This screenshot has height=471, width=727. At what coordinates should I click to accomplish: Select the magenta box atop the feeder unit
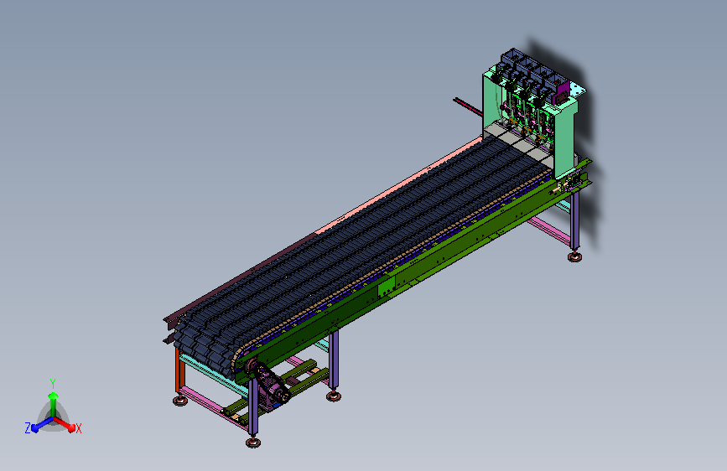pyautogui.click(x=561, y=92)
